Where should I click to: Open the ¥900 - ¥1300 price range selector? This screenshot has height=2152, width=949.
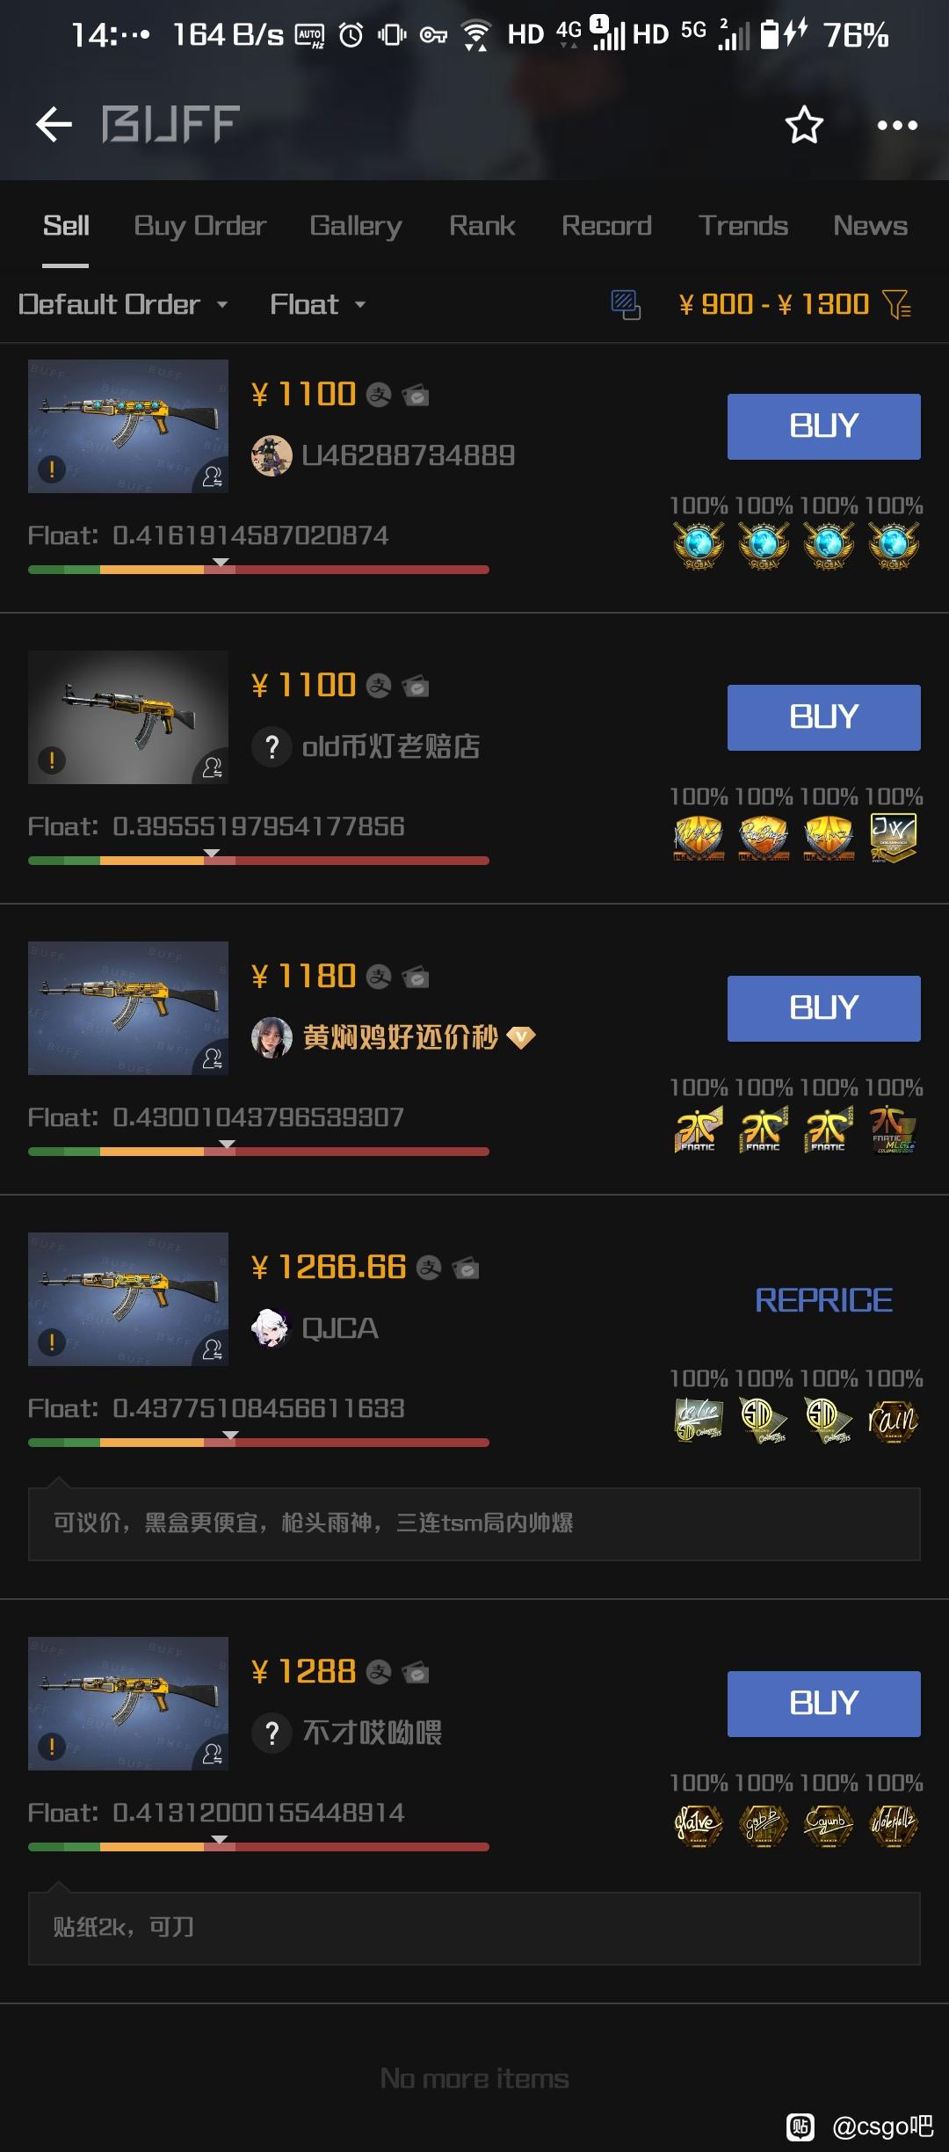point(774,304)
